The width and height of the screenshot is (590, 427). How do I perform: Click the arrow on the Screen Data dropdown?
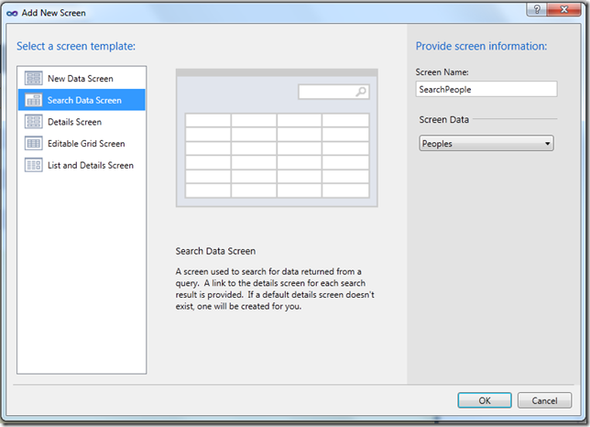coord(547,144)
